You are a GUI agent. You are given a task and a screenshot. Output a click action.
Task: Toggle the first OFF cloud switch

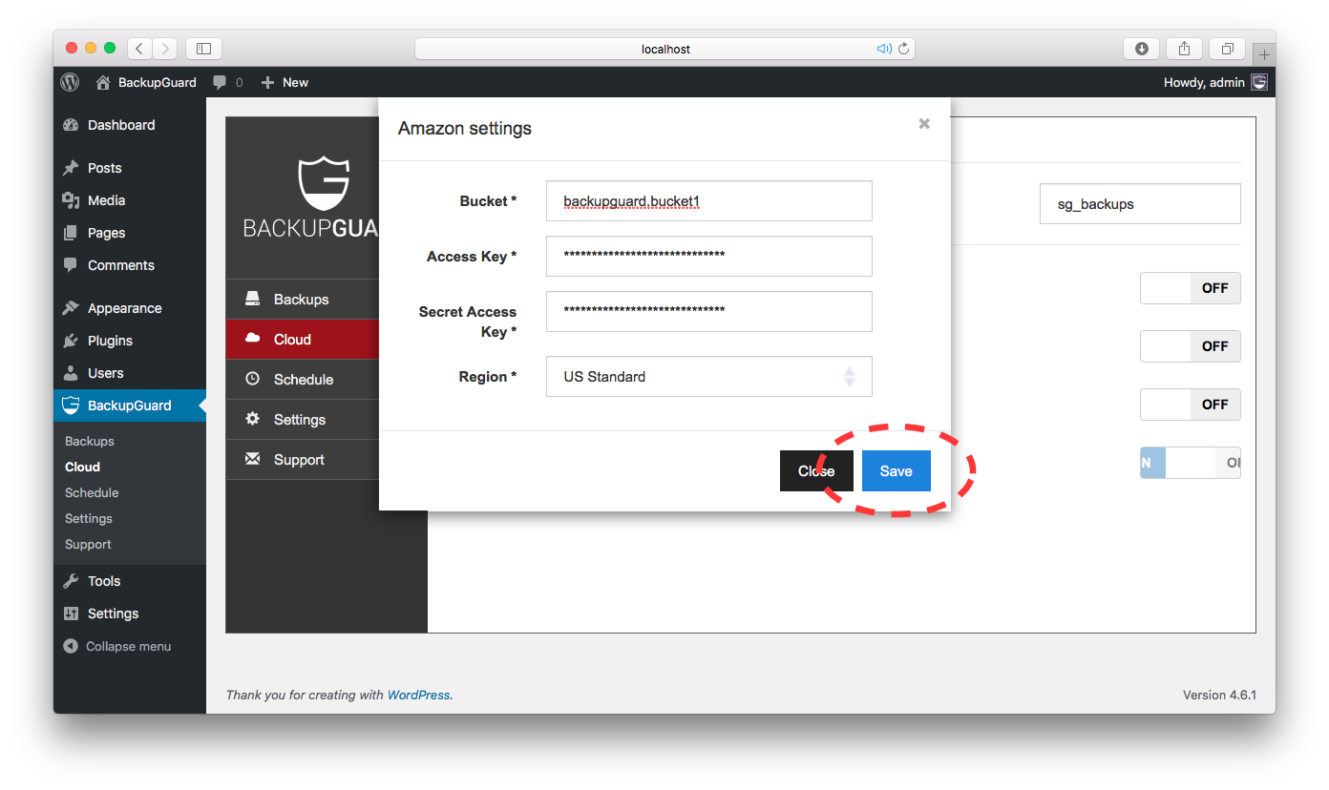1191,288
